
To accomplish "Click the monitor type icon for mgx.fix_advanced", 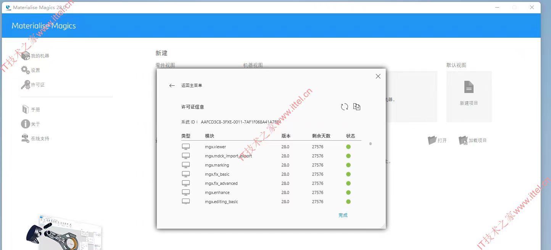I will click(186, 183).
